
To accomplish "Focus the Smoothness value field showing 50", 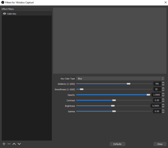I will (157, 89).
